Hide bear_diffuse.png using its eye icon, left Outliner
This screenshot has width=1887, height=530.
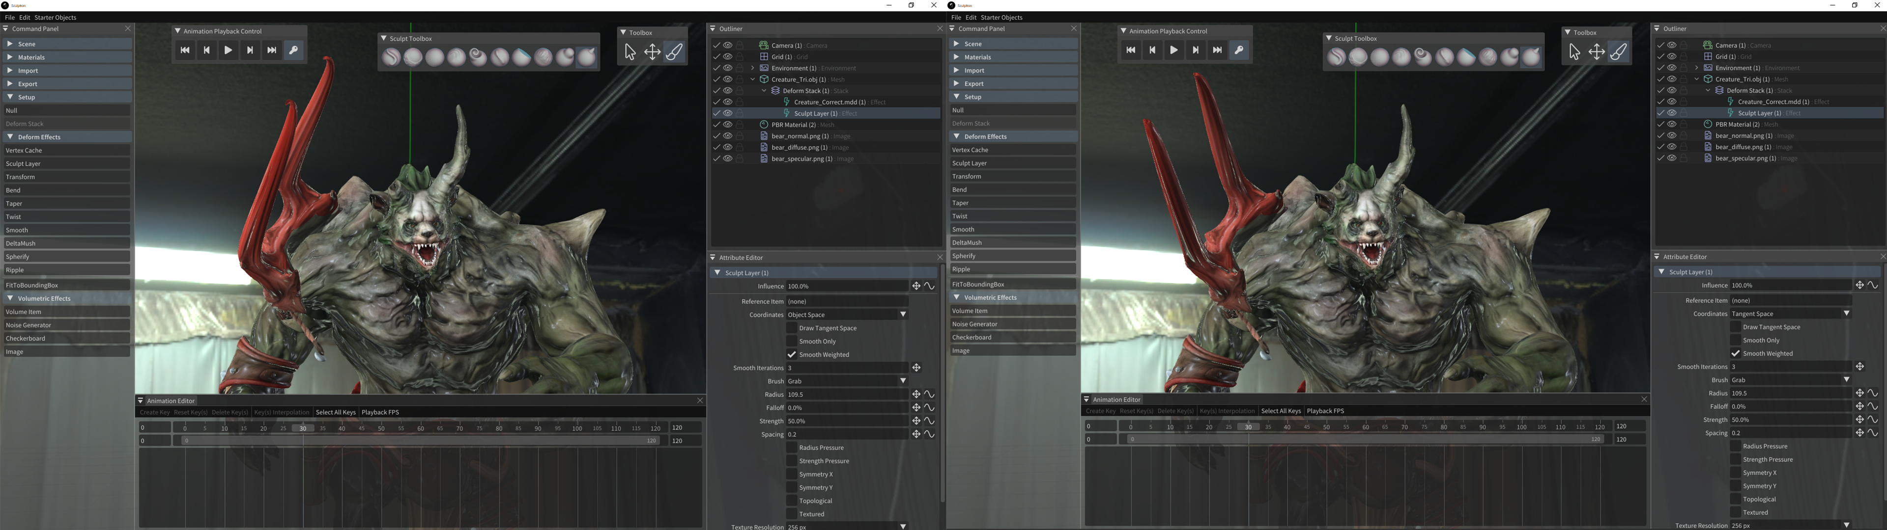[x=728, y=147]
